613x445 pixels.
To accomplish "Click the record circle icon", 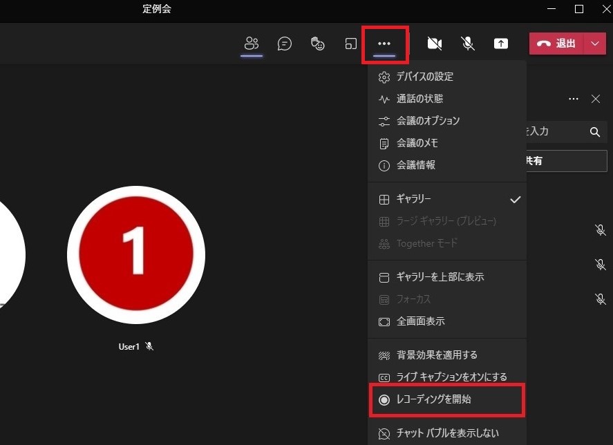I will click(x=384, y=399).
